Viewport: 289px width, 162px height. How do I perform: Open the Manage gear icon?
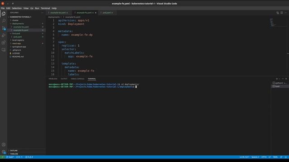tap(4, 152)
